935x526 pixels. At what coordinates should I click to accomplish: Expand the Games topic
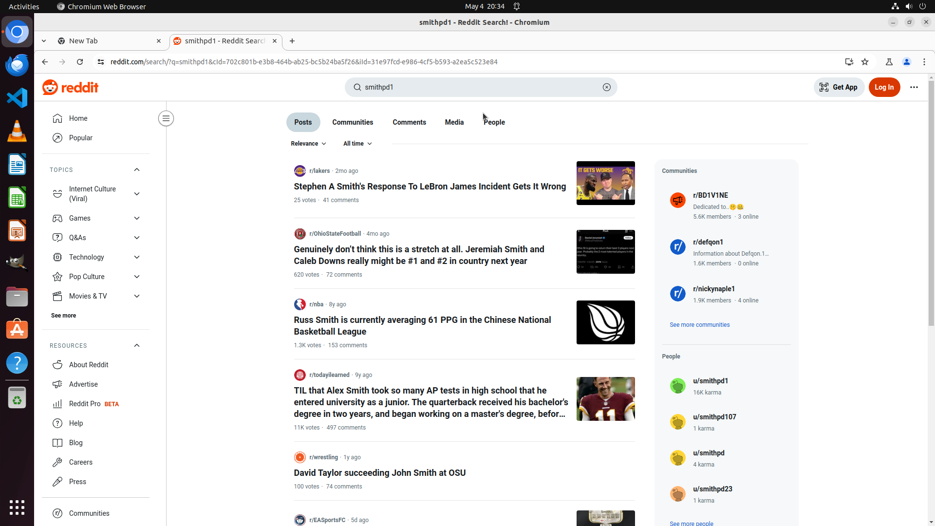pyautogui.click(x=137, y=218)
